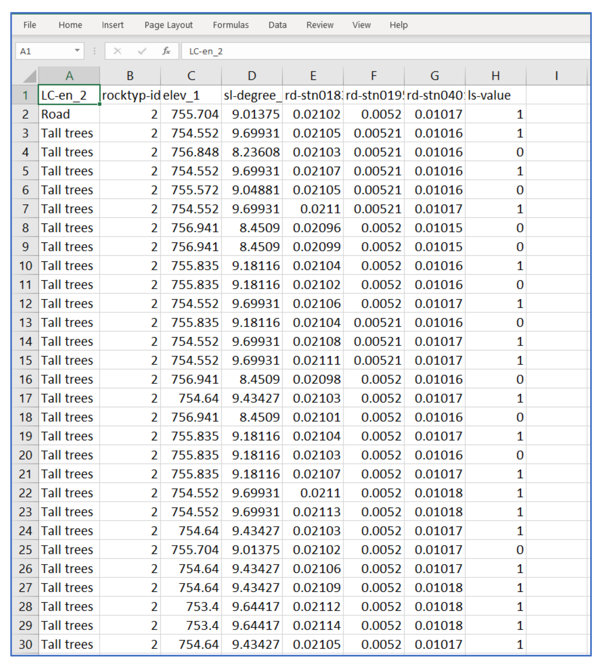The height and width of the screenshot is (665, 602).
Task: Open the View ribbon tab
Action: coord(361,25)
